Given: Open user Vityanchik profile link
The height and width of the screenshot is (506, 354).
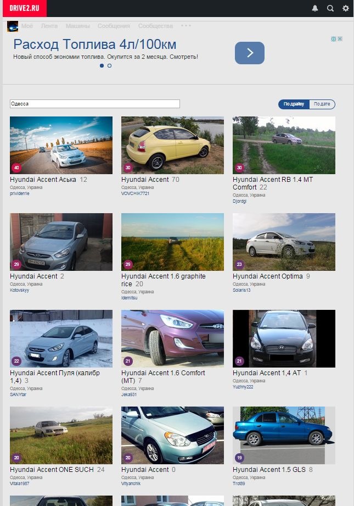Looking at the screenshot, I should pos(131,483).
